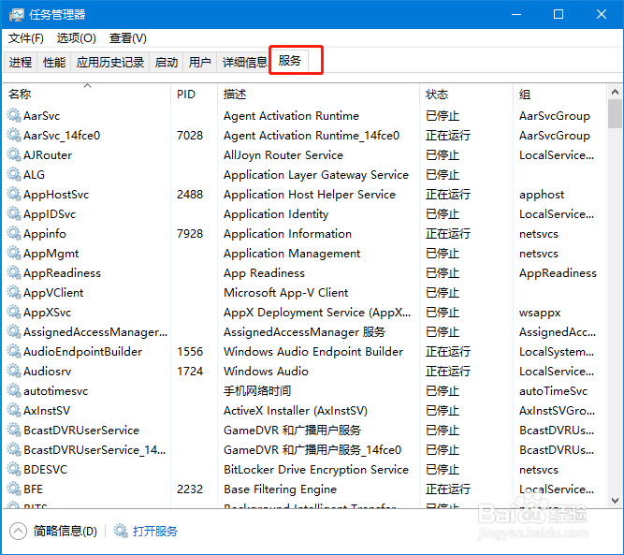
Task: Click the gear icon beside AarSvc_14fce0
Action: [x=14, y=135]
